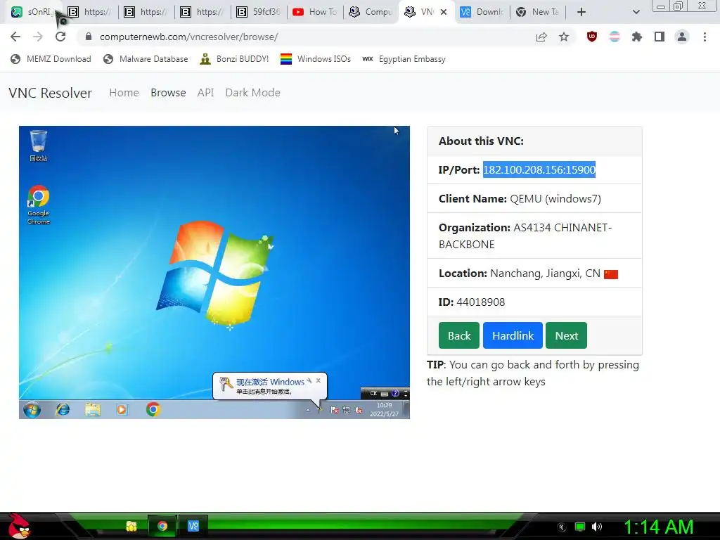
Task: Click the Client Name QEMU (windows7) text
Action: pos(520,199)
